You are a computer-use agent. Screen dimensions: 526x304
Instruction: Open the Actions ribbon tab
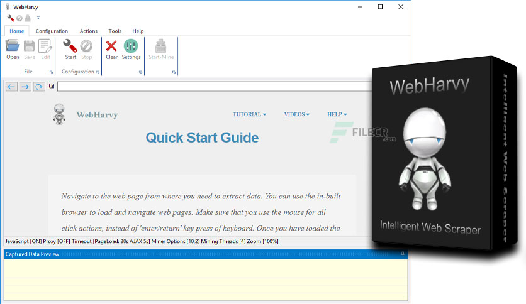(x=89, y=31)
